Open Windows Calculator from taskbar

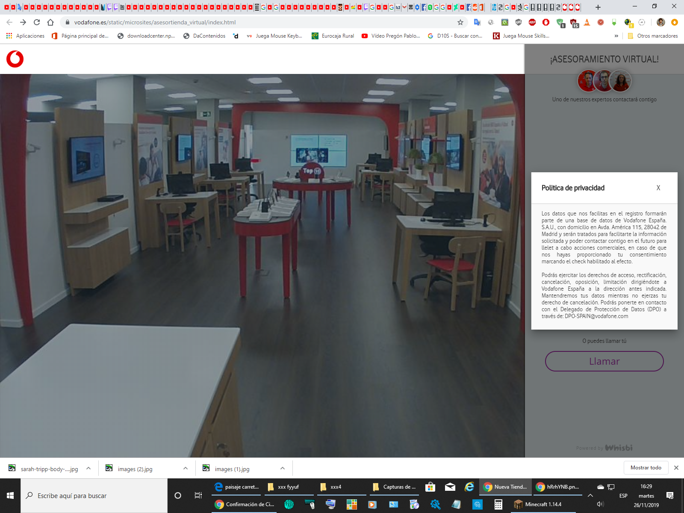(x=498, y=504)
